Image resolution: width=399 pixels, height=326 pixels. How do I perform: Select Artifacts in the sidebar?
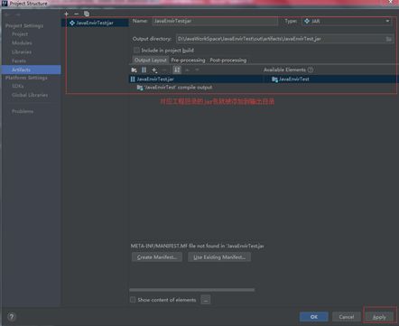31,70
